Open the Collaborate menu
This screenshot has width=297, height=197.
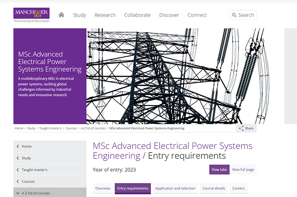[137, 15]
